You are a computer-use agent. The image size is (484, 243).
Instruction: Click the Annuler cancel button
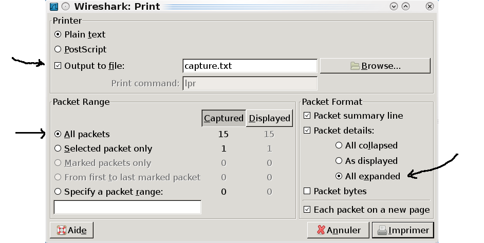338,230
